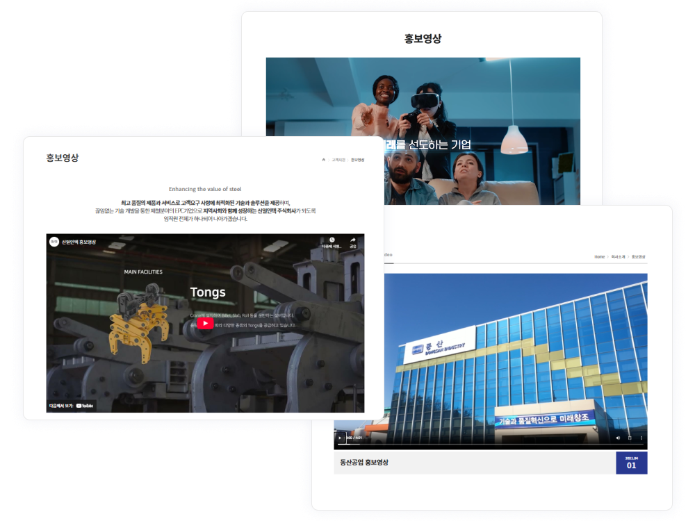Open the Dongsan video more options menu
The image size is (695, 521).
click(x=641, y=438)
